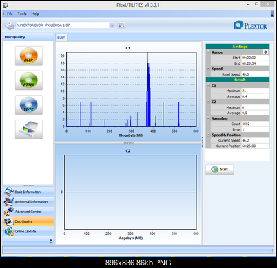
Task: Open Advanced Control section
Action: pyautogui.click(x=28, y=212)
